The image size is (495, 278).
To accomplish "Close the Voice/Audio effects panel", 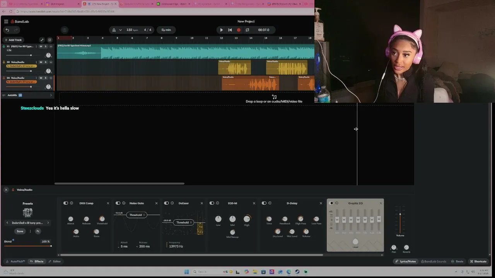I will [x=6, y=190].
